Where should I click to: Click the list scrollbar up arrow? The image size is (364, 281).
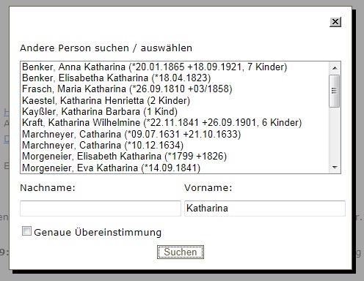pyautogui.click(x=335, y=68)
